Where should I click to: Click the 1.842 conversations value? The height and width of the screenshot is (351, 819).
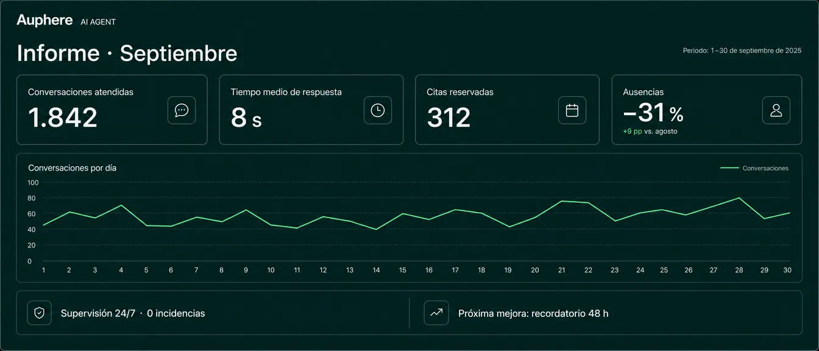pos(63,117)
